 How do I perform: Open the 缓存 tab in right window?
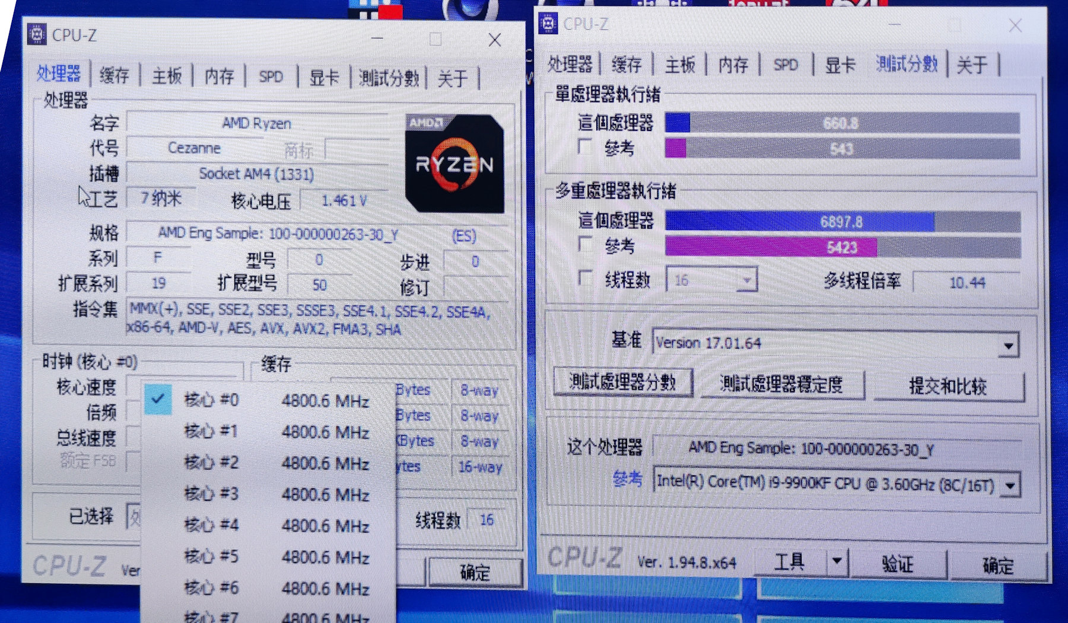[x=627, y=64]
